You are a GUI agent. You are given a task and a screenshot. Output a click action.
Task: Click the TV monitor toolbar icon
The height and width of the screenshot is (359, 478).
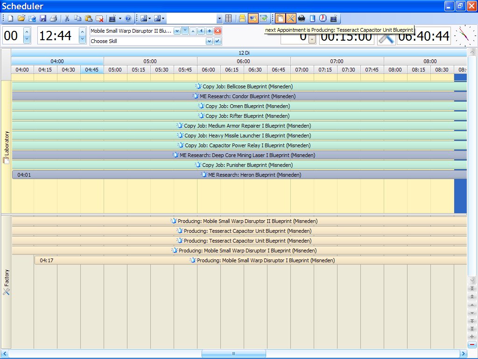click(112, 19)
